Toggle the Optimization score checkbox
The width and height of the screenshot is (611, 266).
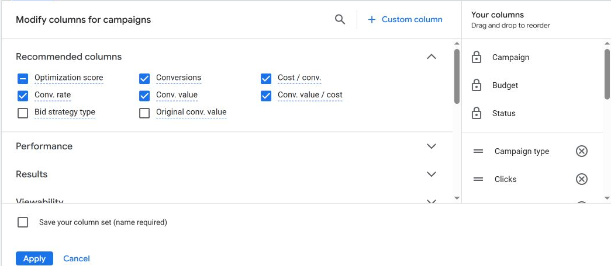tap(23, 79)
